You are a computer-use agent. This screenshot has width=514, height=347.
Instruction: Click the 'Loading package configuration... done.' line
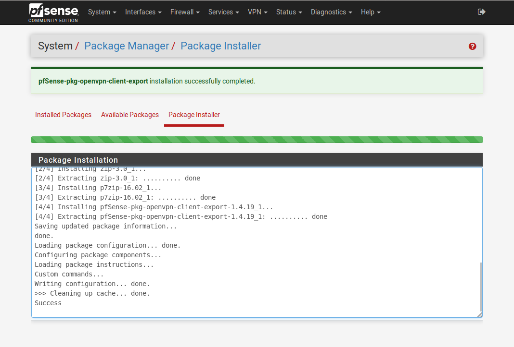(107, 246)
